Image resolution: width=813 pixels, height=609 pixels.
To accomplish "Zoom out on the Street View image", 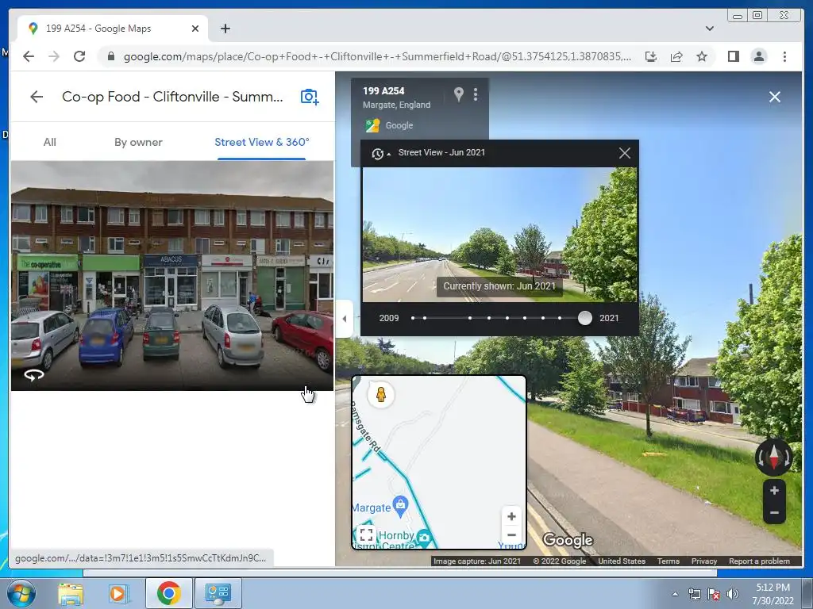I will 774,513.
